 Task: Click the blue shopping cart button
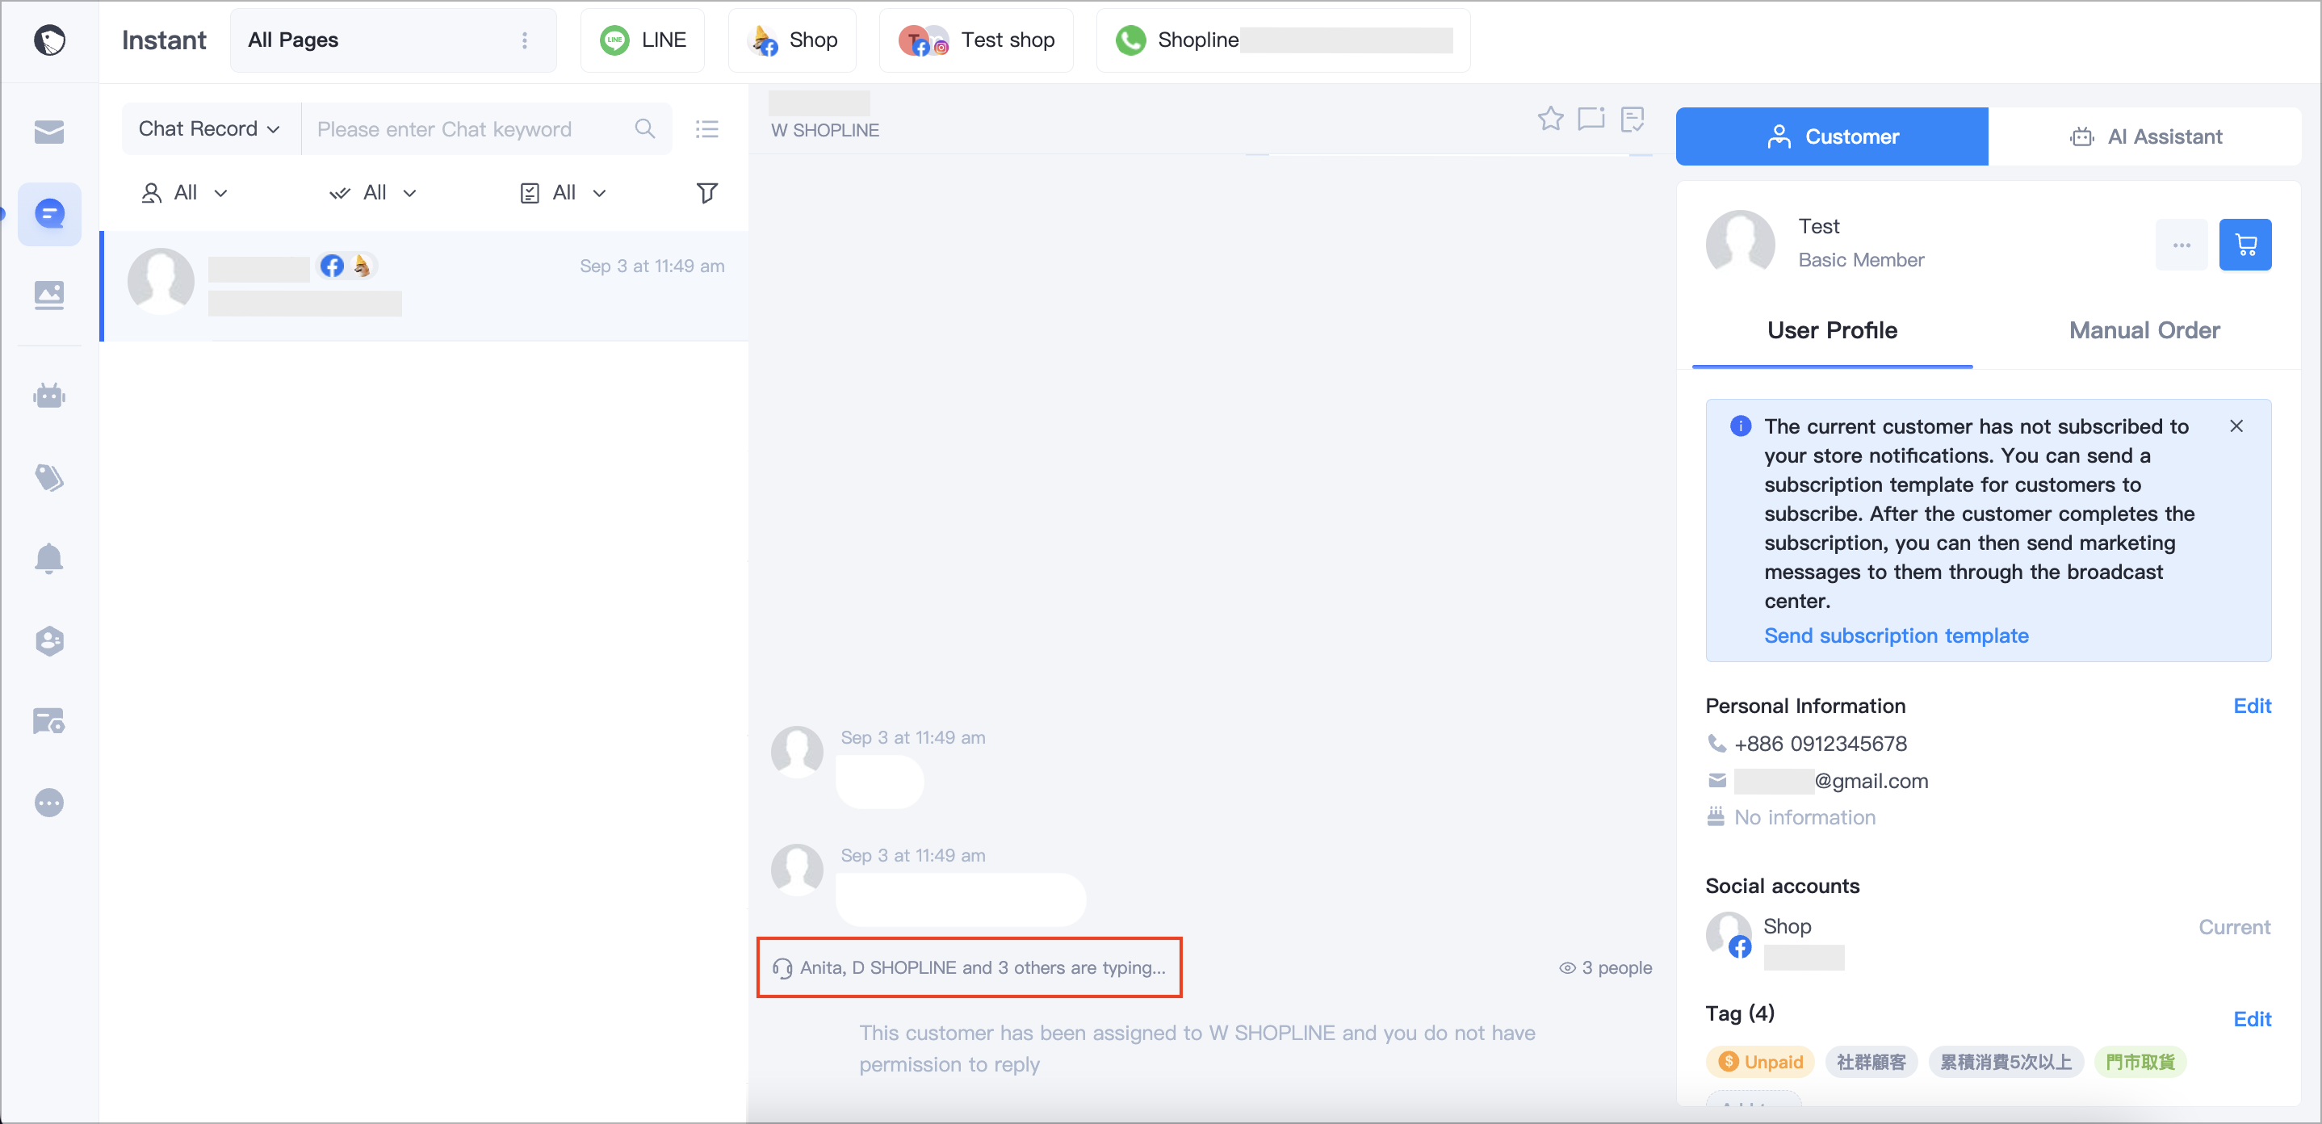pos(2244,245)
